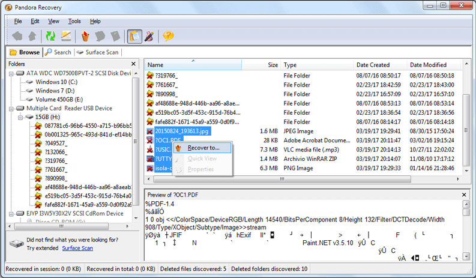The height and width of the screenshot is (278, 476).
Task: Switch to the Surface Scan tab
Action: click(x=98, y=52)
